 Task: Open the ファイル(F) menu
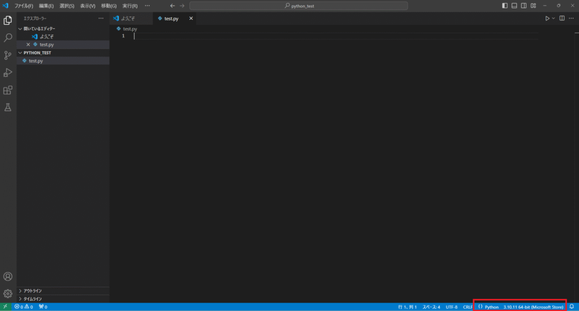coord(24,6)
